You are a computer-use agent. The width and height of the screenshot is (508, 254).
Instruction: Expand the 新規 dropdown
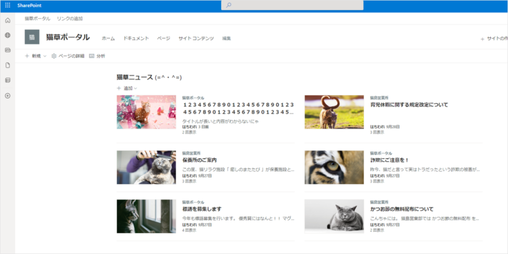(36, 57)
